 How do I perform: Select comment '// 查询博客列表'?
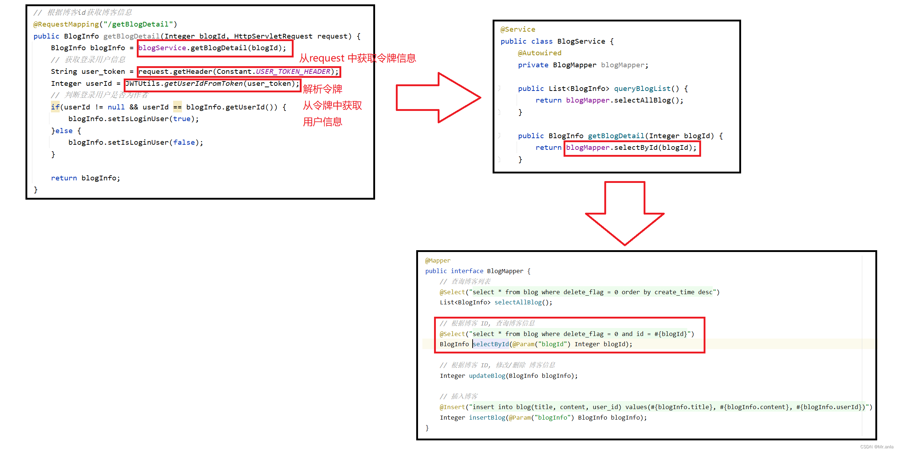465,282
